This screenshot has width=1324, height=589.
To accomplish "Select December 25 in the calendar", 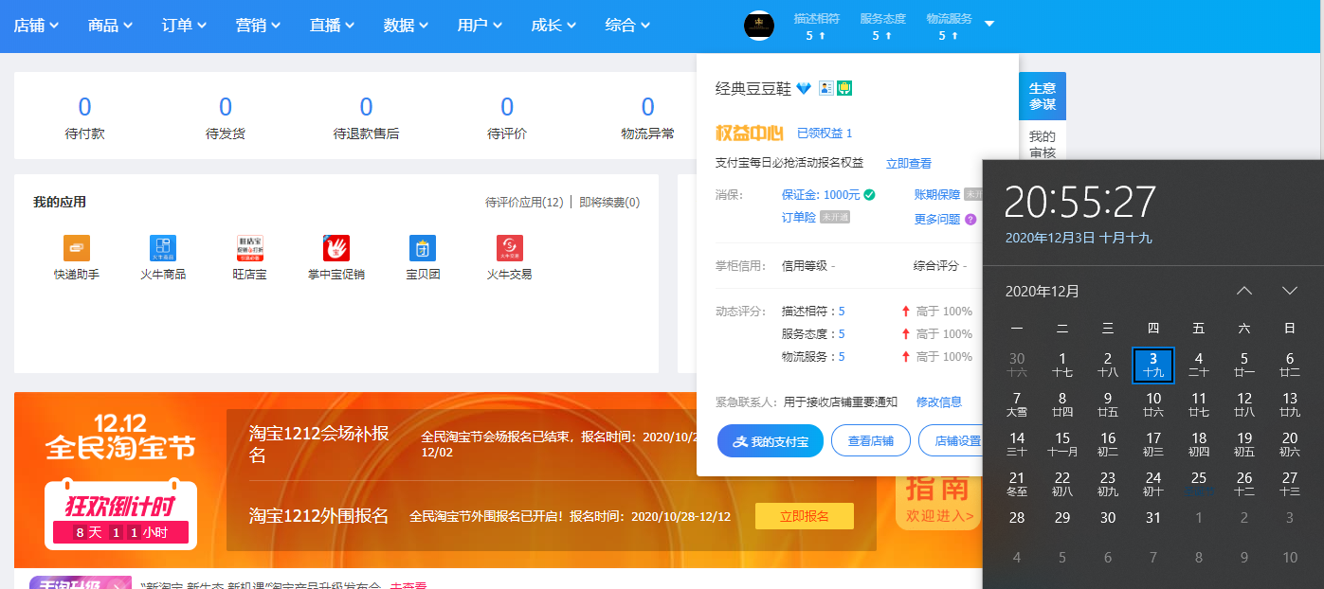I will [x=1199, y=484].
